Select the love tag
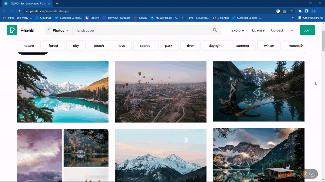This screenshot has height=182, width=325. 122,45
